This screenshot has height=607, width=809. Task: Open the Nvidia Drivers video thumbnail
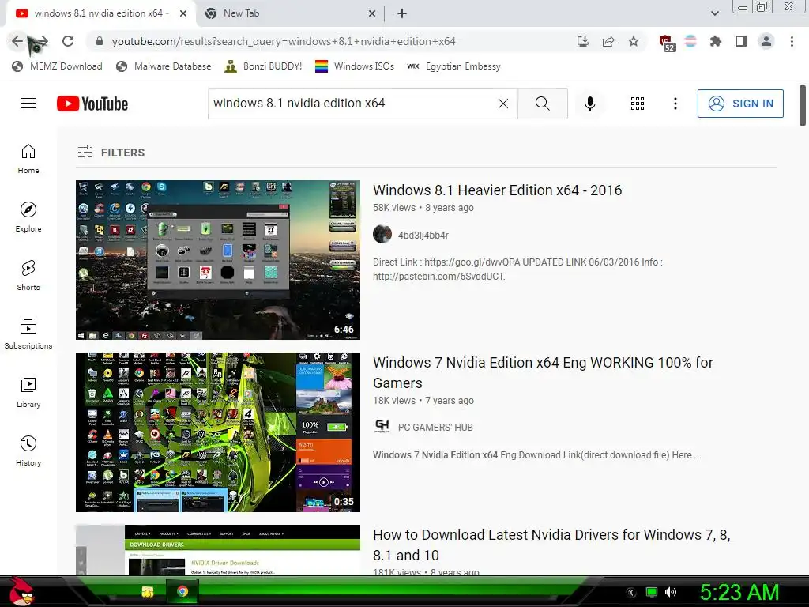(x=218, y=550)
